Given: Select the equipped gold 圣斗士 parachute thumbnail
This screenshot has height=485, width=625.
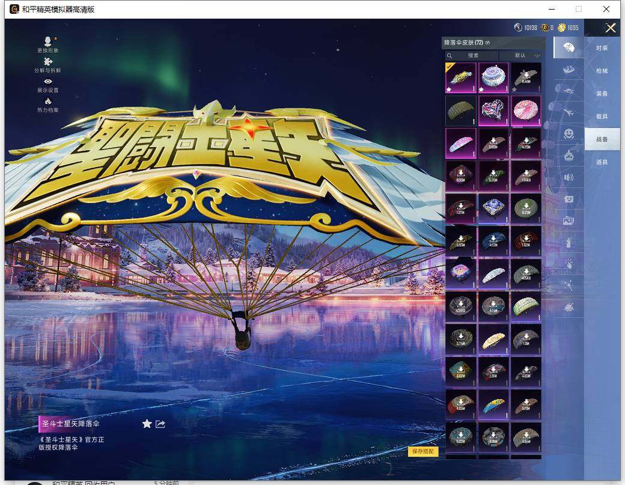Looking at the screenshot, I should 461,78.
